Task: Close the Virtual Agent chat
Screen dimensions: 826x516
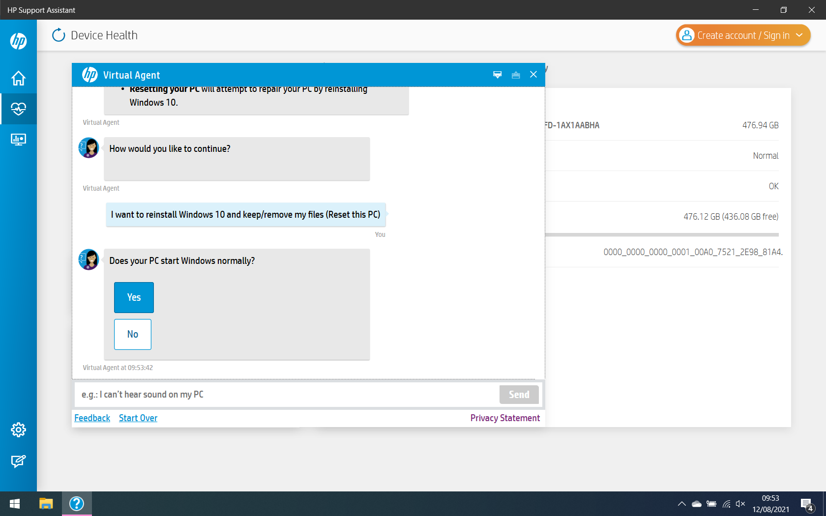Action: click(533, 75)
